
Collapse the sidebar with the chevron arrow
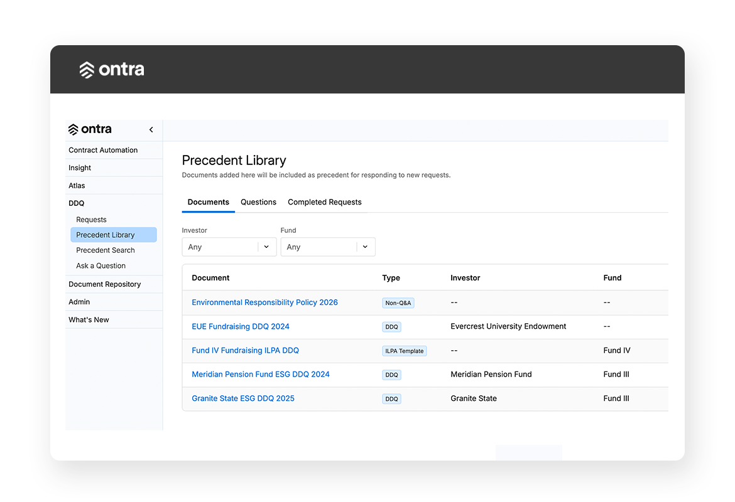(x=151, y=130)
